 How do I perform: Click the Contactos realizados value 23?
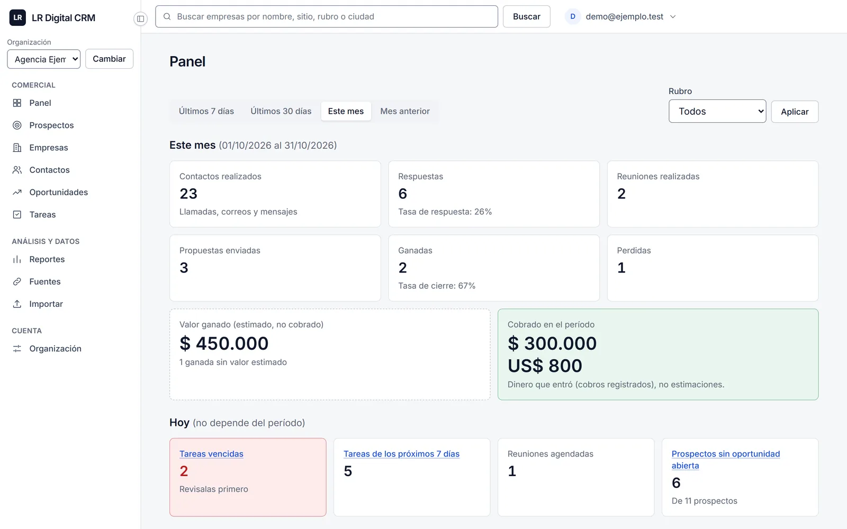coord(188,194)
